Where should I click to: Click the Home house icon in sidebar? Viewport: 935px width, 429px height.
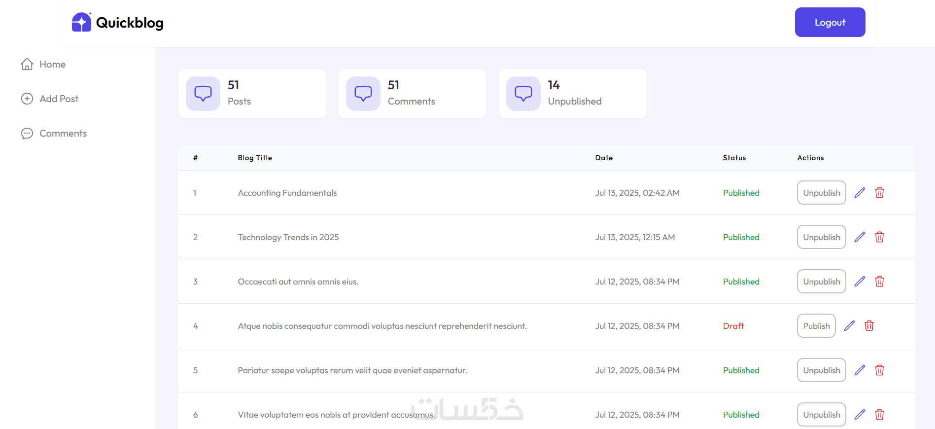(27, 64)
